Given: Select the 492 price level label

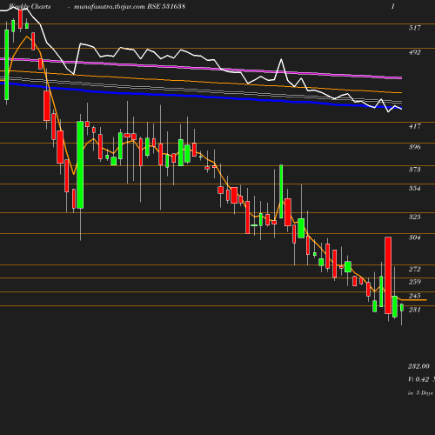Looking at the screenshot, I should (x=415, y=52).
